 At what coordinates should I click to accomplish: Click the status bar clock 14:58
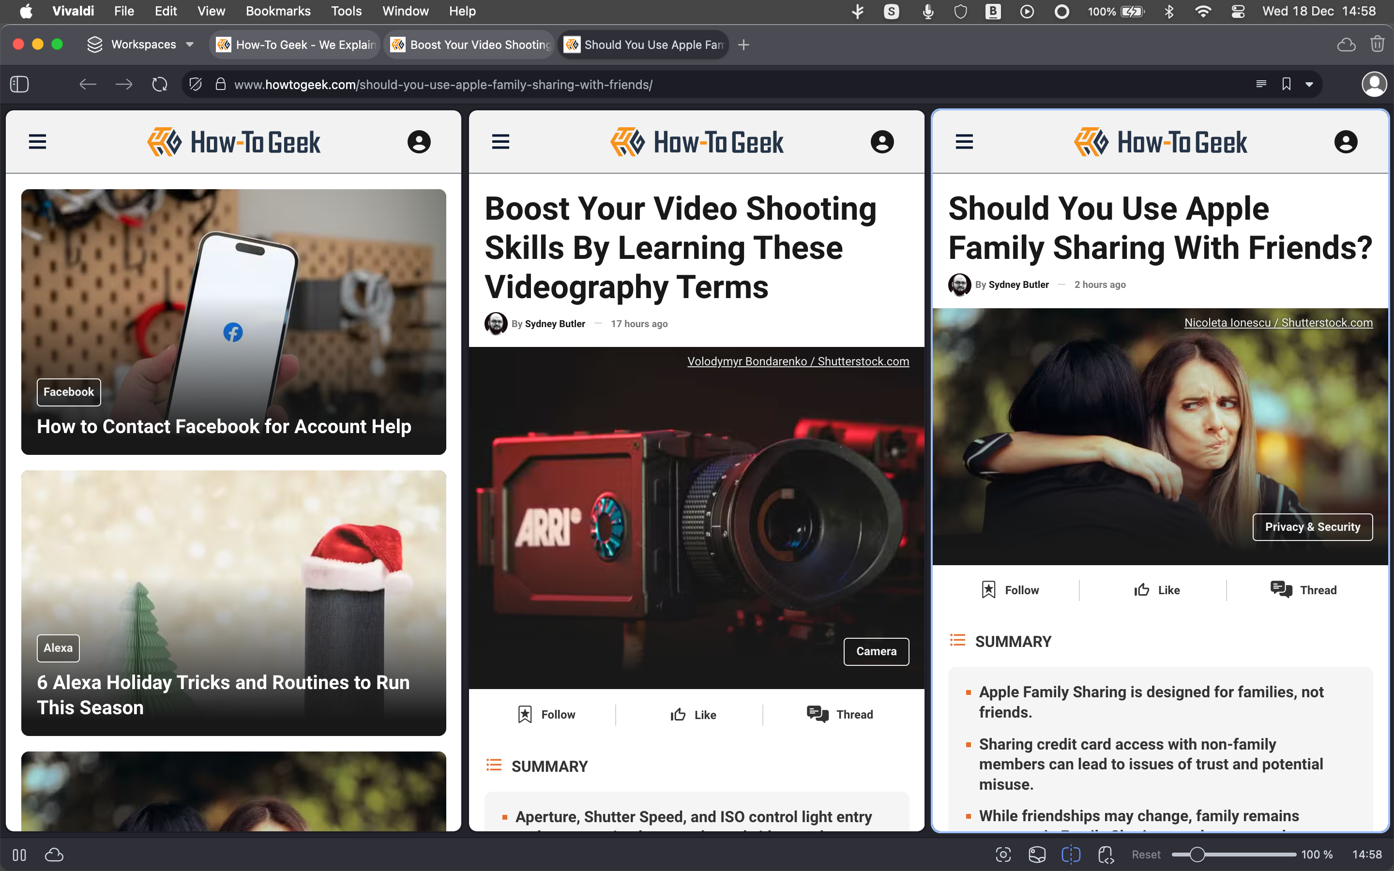1367,854
